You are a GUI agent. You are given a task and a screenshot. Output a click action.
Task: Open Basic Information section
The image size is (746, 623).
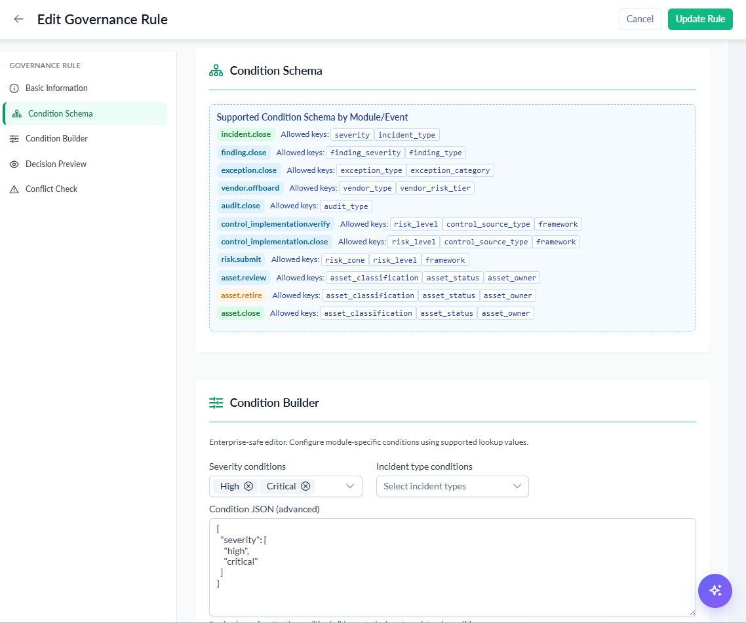point(56,88)
